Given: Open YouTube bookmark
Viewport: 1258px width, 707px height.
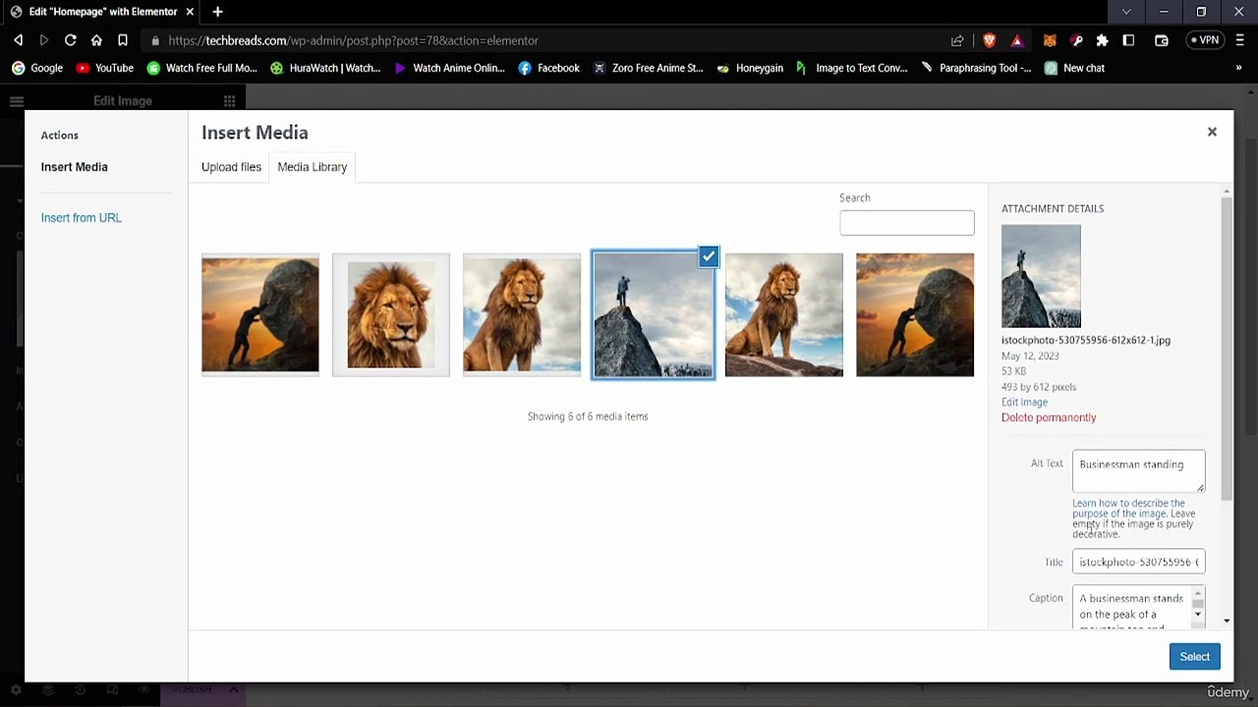Looking at the screenshot, I should point(105,68).
